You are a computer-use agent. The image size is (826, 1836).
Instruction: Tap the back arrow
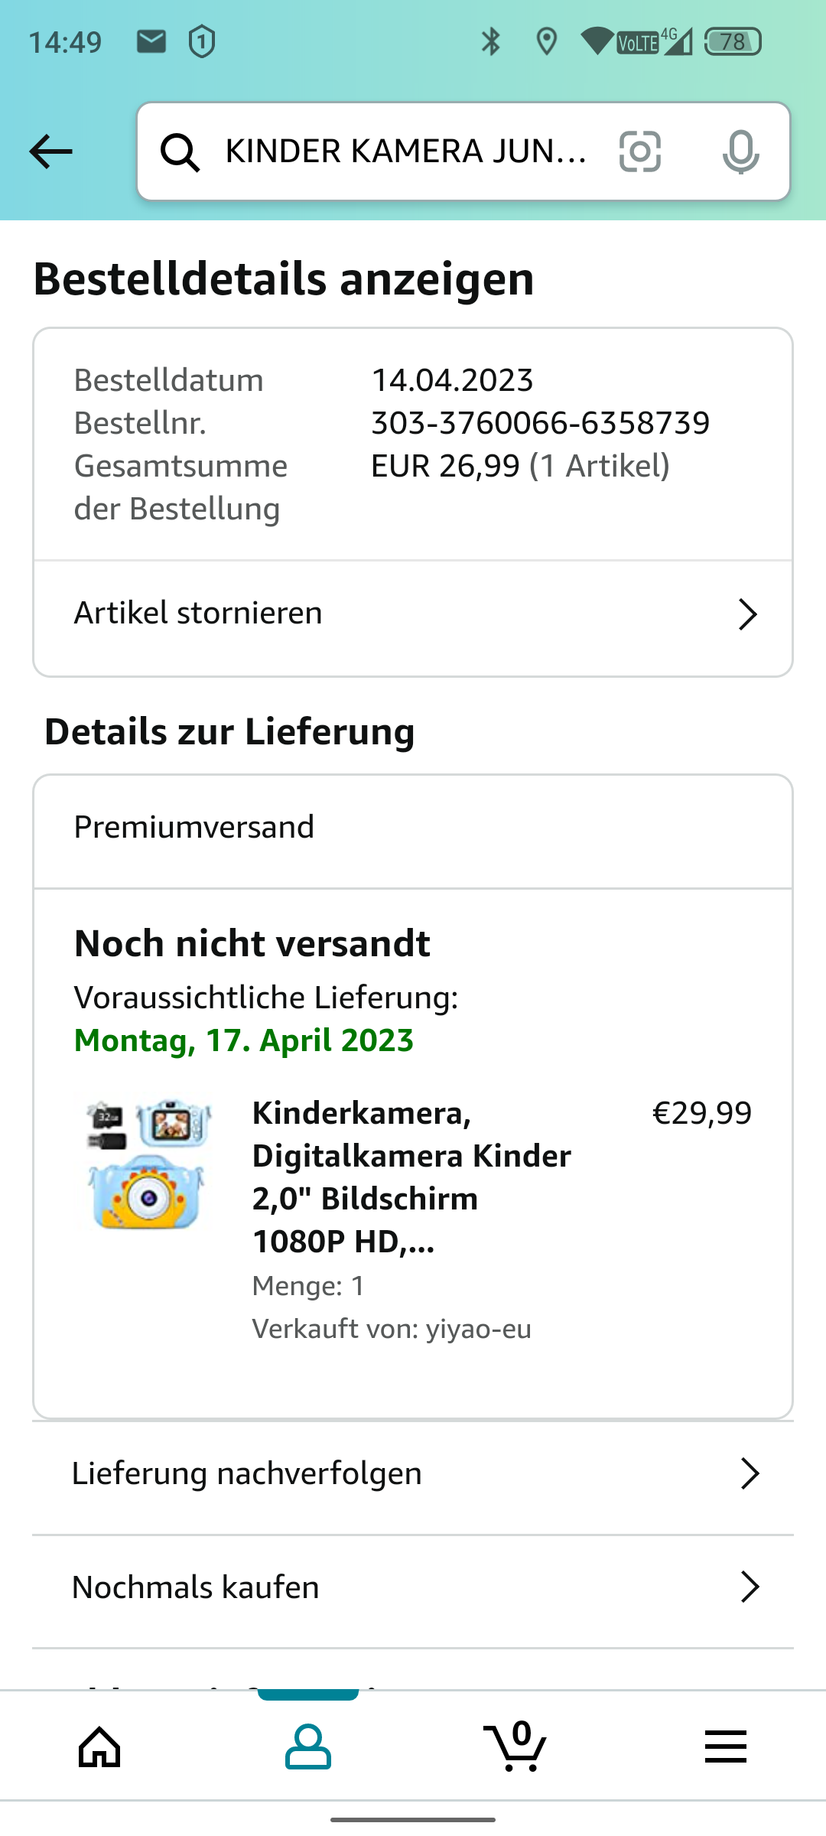[x=50, y=151]
